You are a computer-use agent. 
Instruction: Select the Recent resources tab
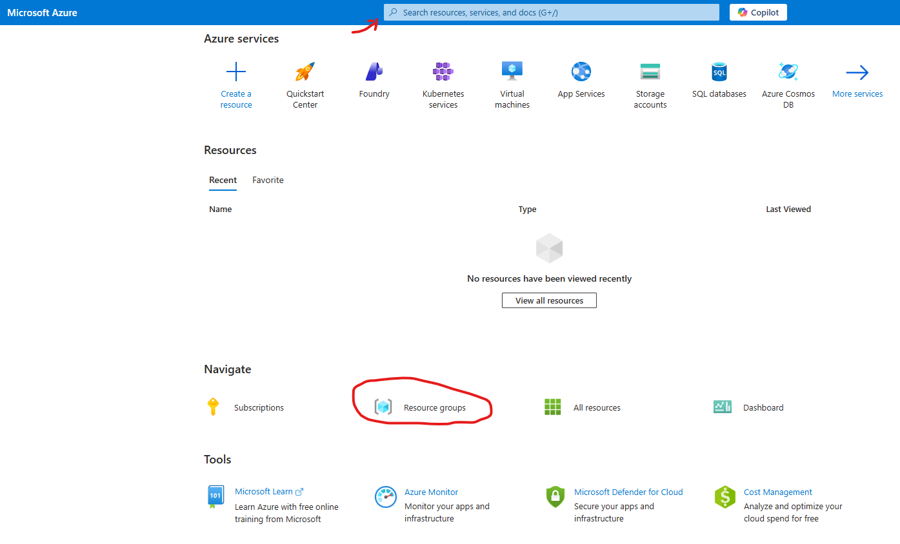[x=223, y=180]
